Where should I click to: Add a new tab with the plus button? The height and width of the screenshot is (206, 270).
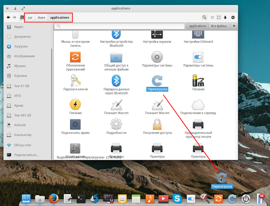234,26
